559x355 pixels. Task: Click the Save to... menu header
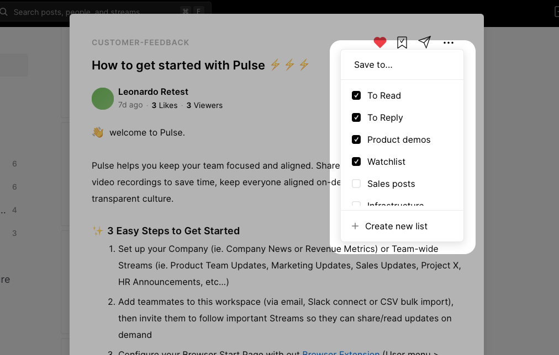(373, 65)
